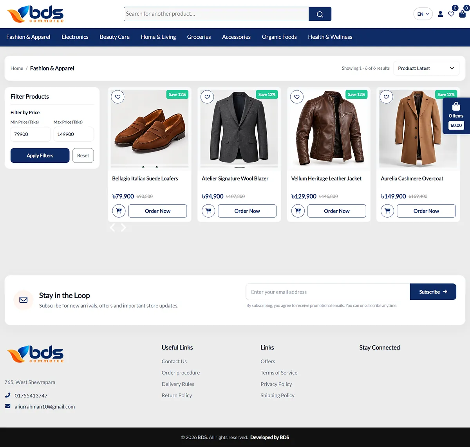The height and width of the screenshot is (447, 470).
Task: Open Health & Wellness category menu
Action: tap(330, 37)
